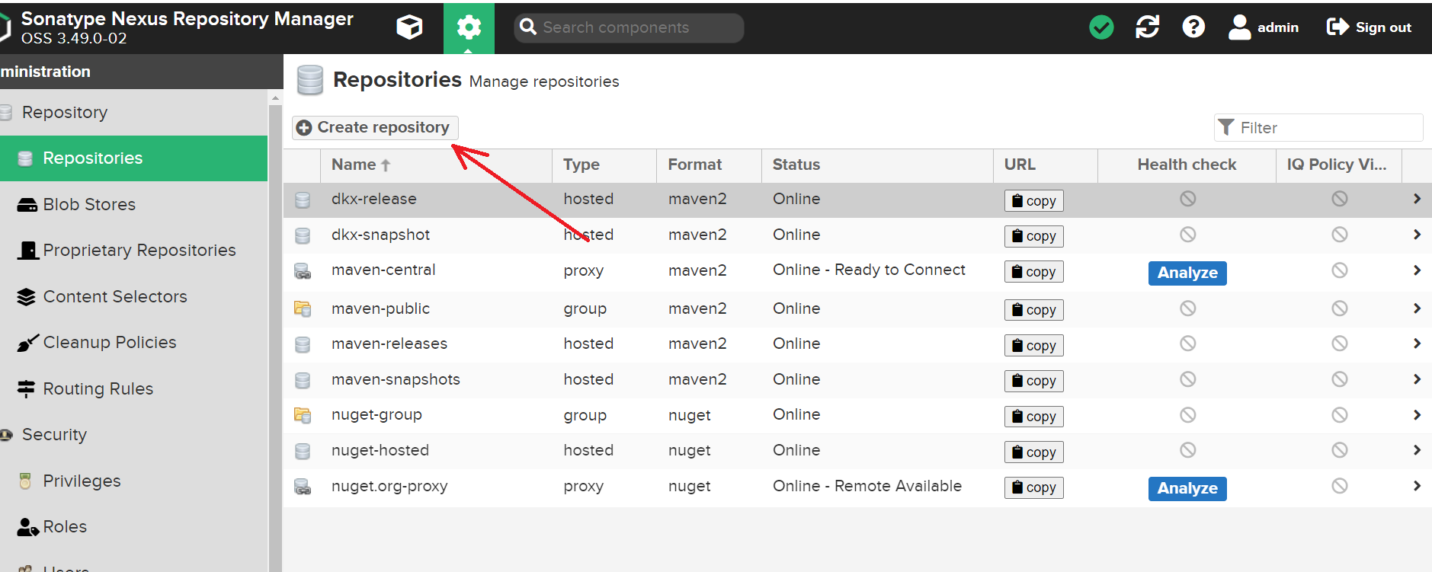Copy the URL of dkx-snapshot
This screenshot has width=1432, height=572.
click(1033, 236)
